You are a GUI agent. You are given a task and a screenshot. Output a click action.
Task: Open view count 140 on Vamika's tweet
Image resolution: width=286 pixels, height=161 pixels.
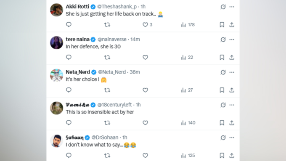[x=188, y=123]
